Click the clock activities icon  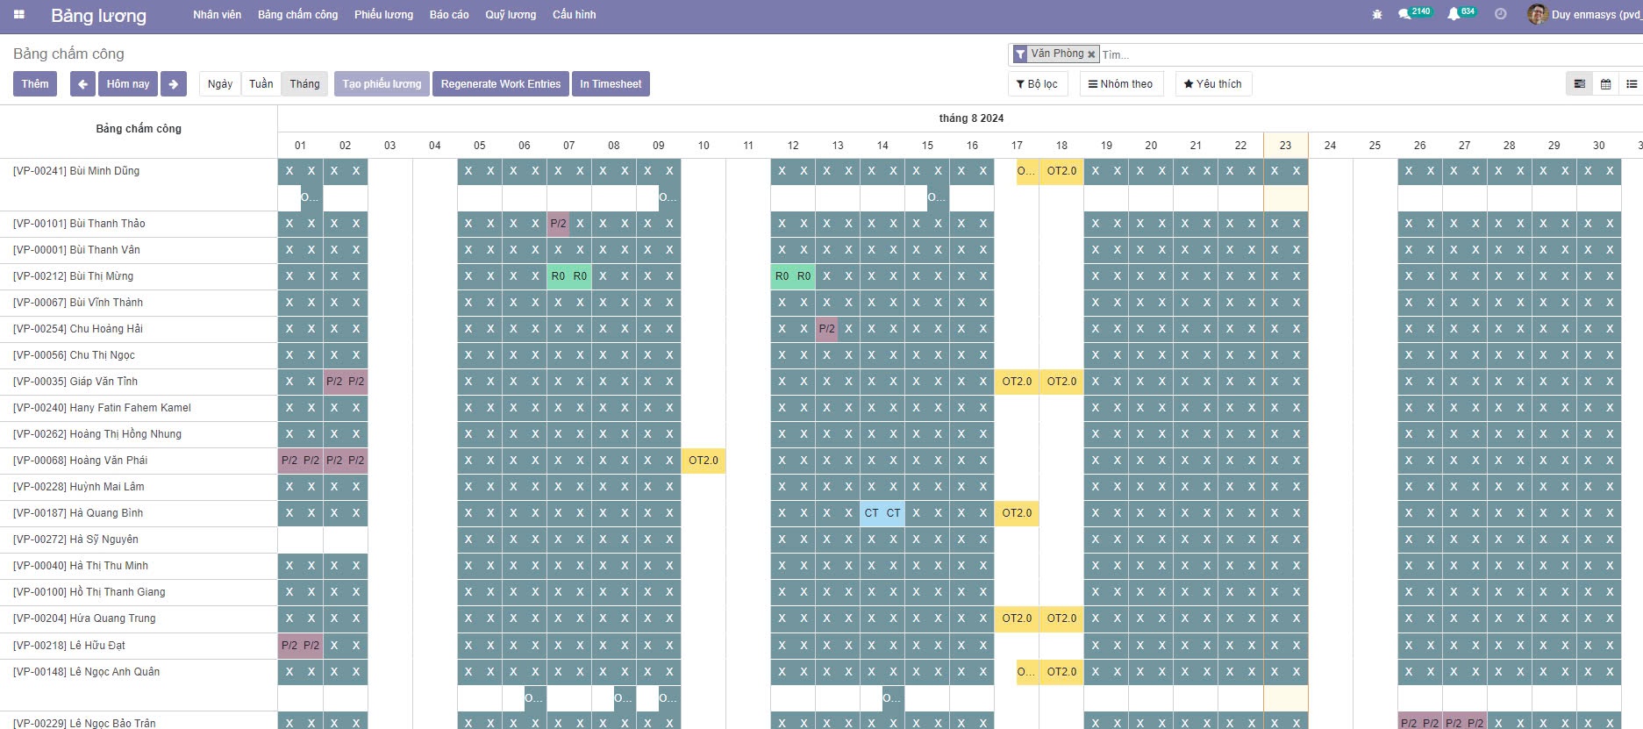(x=1500, y=14)
